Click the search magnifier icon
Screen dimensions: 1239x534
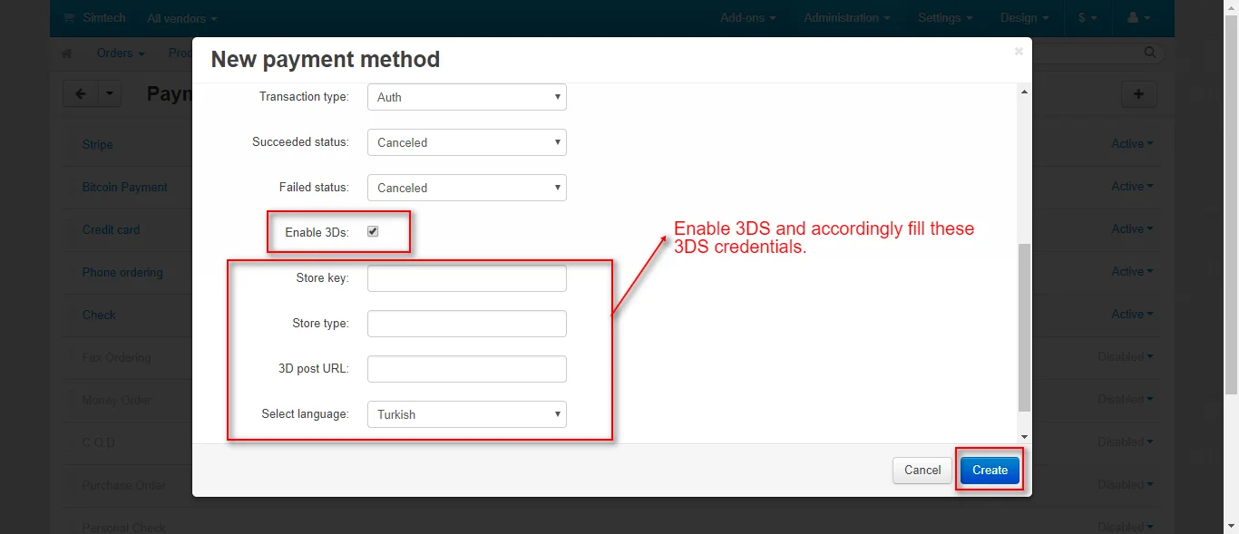[x=1150, y=53]
